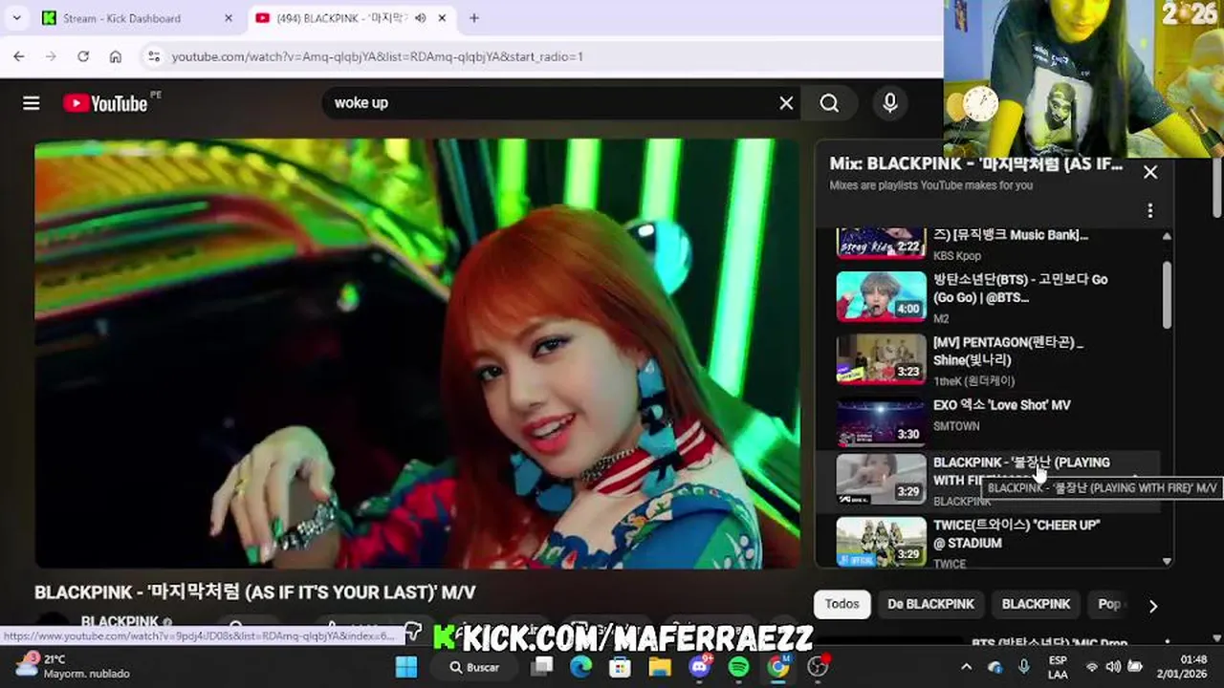Screen dimensions: 1224x688
Task: Go forward in Chrome
Action: (51, 56)
